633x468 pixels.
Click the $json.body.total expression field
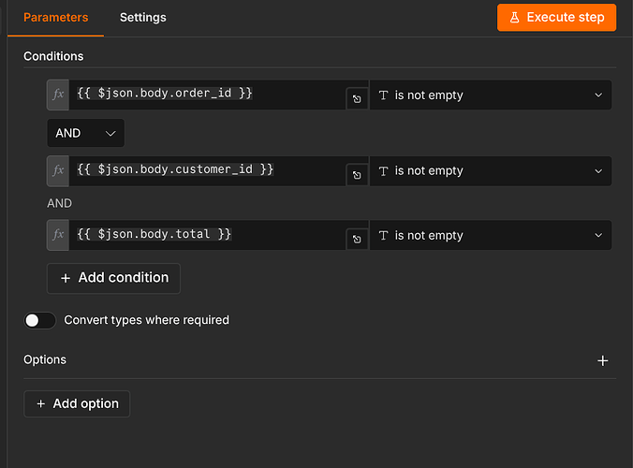(x=207, y=235)
